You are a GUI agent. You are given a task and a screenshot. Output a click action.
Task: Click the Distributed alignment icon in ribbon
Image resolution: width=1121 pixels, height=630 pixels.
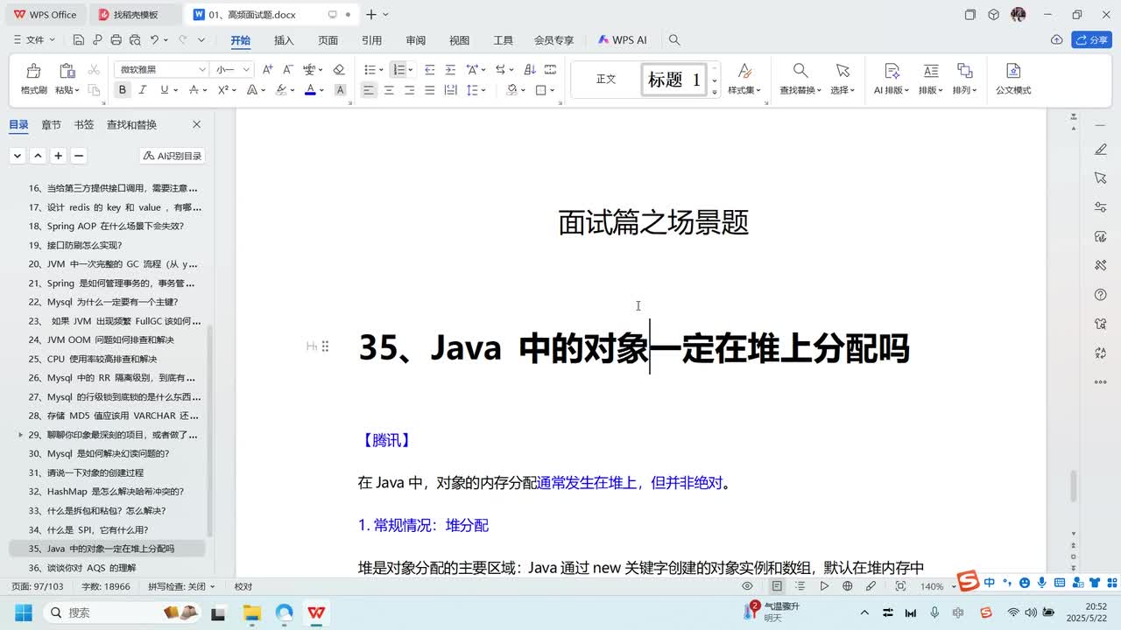450,90
